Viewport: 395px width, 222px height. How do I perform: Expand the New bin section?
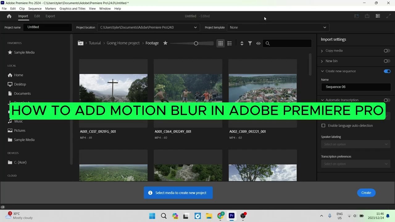click(x=322, y=61)
